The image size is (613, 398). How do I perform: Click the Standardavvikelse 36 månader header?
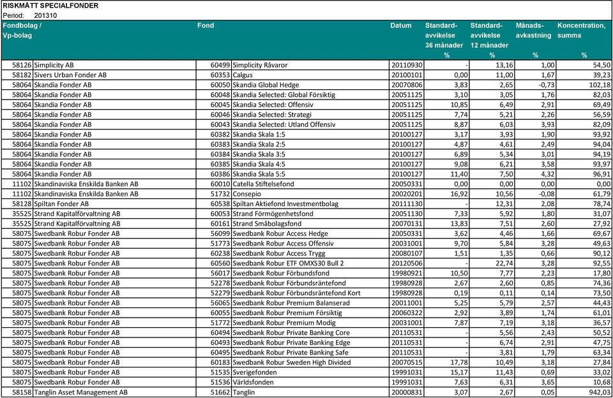(444, 40)
